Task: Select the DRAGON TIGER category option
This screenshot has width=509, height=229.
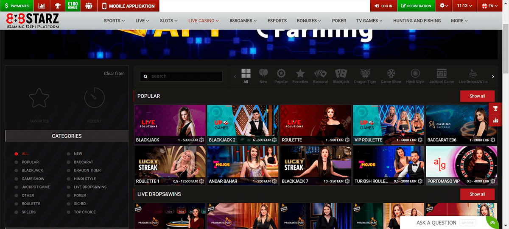Action: tap(84, 170)
